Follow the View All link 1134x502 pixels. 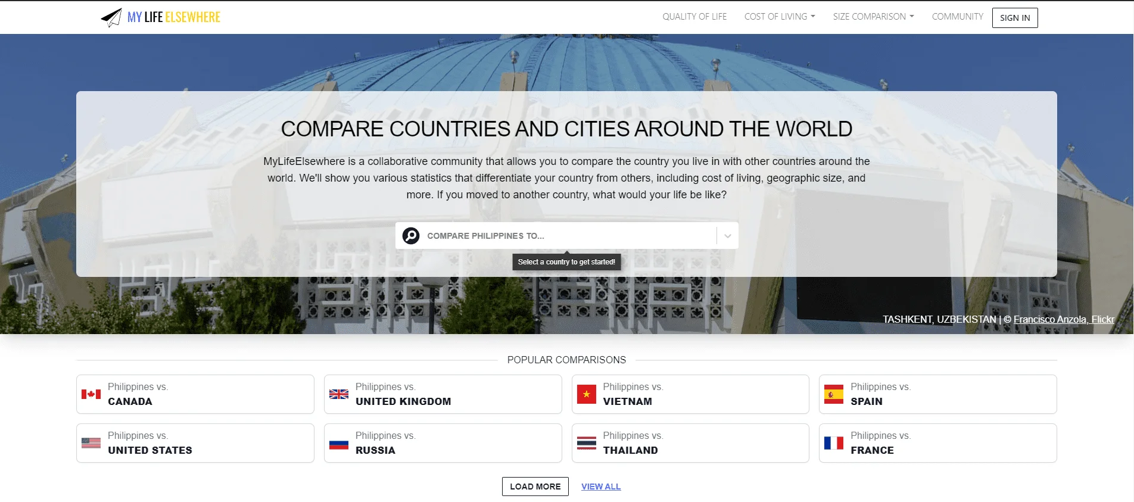click(601, 487)
